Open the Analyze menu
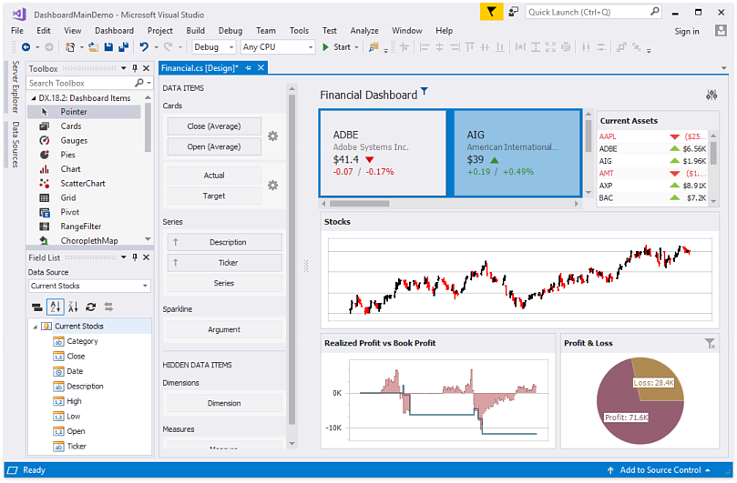737x483 pixels. (364, 31)
